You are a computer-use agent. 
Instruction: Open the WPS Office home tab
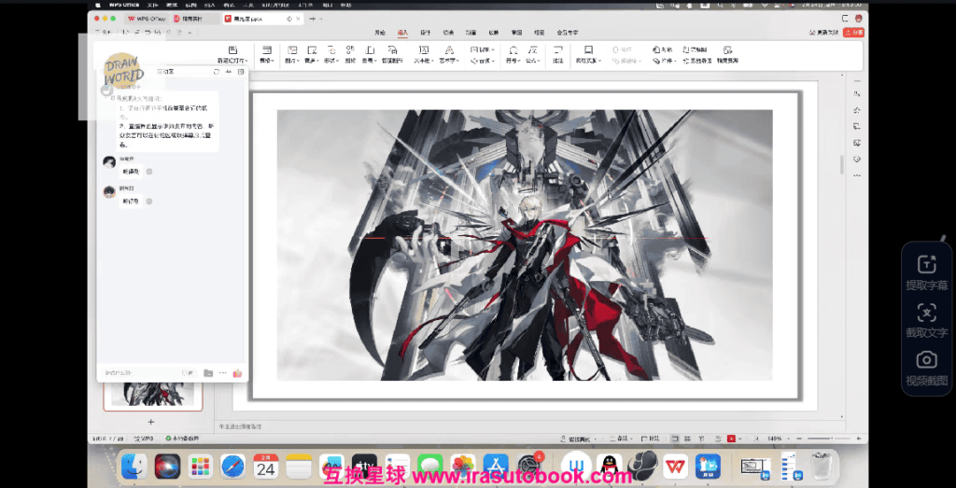[x=147, y=19]
